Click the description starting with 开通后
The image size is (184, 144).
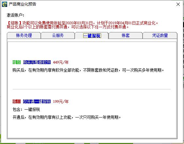pyautogui.click(x=67, y=117)
